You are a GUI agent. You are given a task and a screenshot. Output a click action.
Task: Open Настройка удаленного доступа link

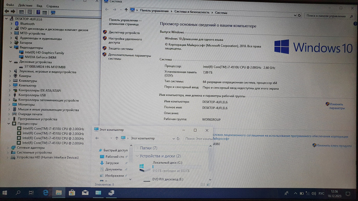[x=125, y=41]
